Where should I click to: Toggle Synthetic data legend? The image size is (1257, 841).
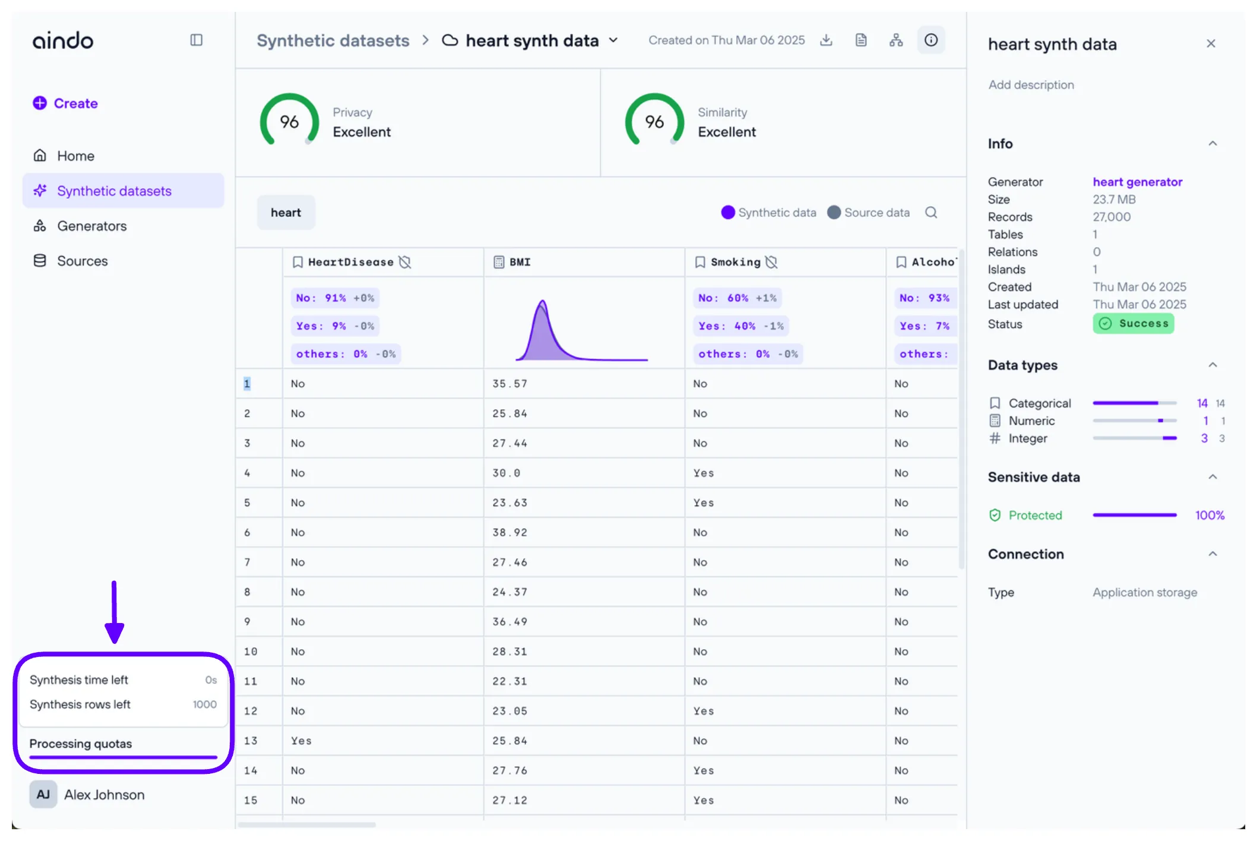[768, 213]
